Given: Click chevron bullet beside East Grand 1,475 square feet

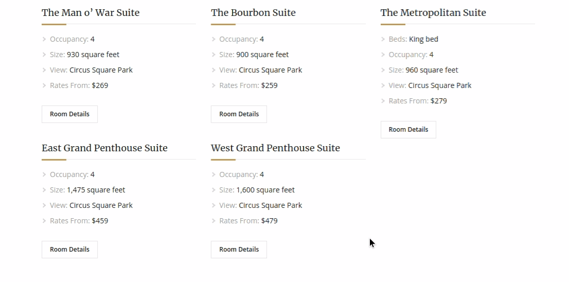Looking at the screenshot, I should (x=44, y=190).
